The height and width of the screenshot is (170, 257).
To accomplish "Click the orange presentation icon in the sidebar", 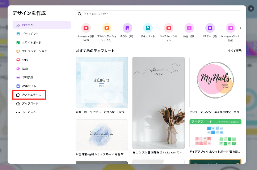I will coord(18,51).
